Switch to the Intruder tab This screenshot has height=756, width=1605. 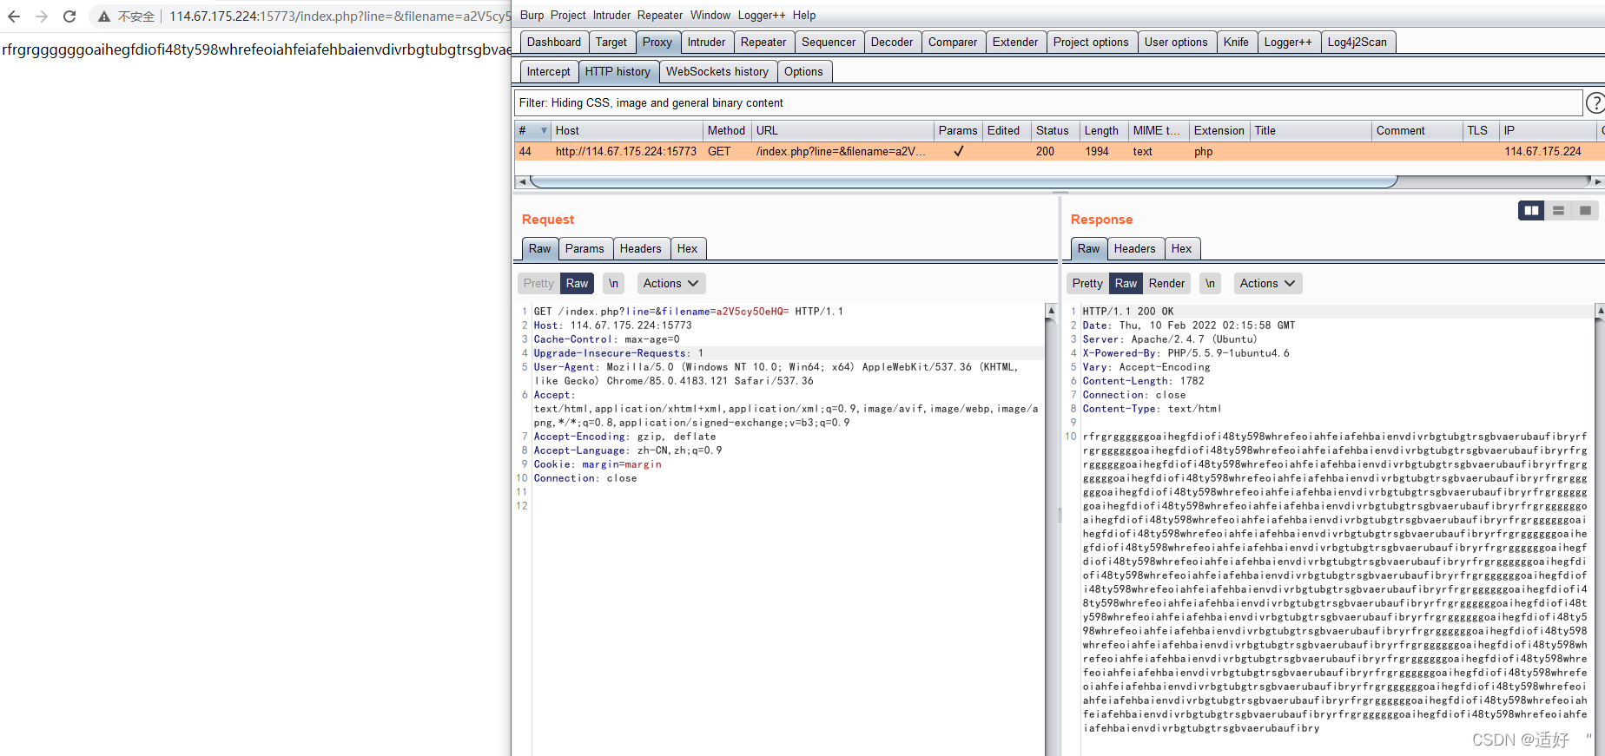(x=706, y=42)
